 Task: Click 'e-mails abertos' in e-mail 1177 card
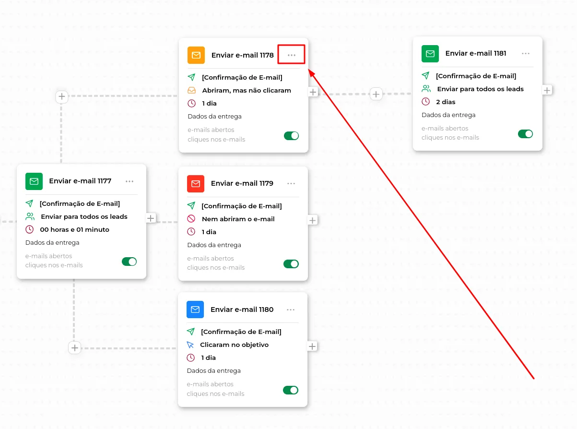pos(49,256)
